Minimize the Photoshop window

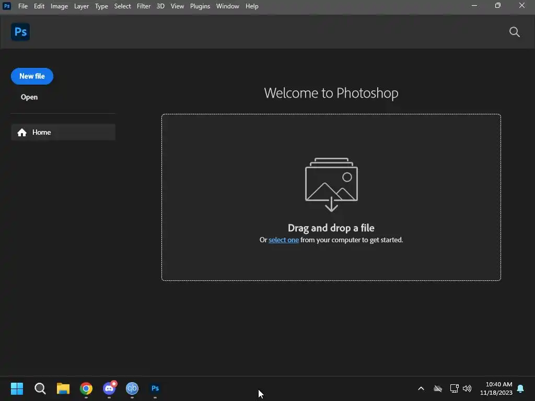474,5
